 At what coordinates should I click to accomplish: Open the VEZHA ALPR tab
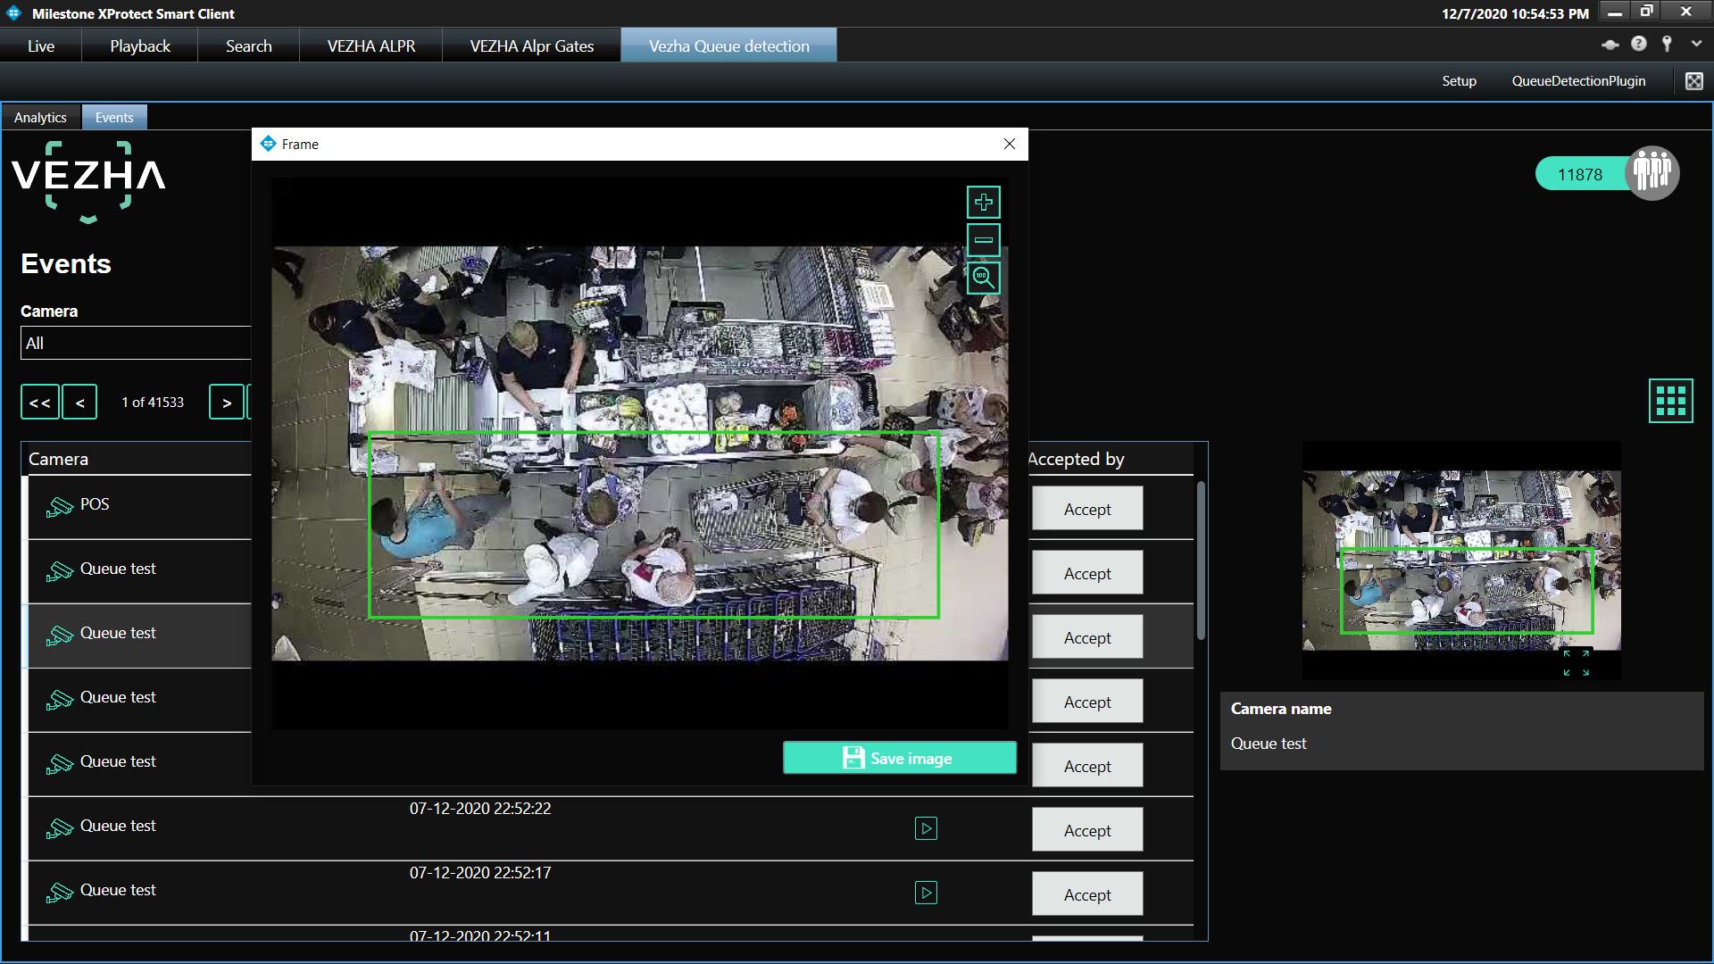[371, 46]
